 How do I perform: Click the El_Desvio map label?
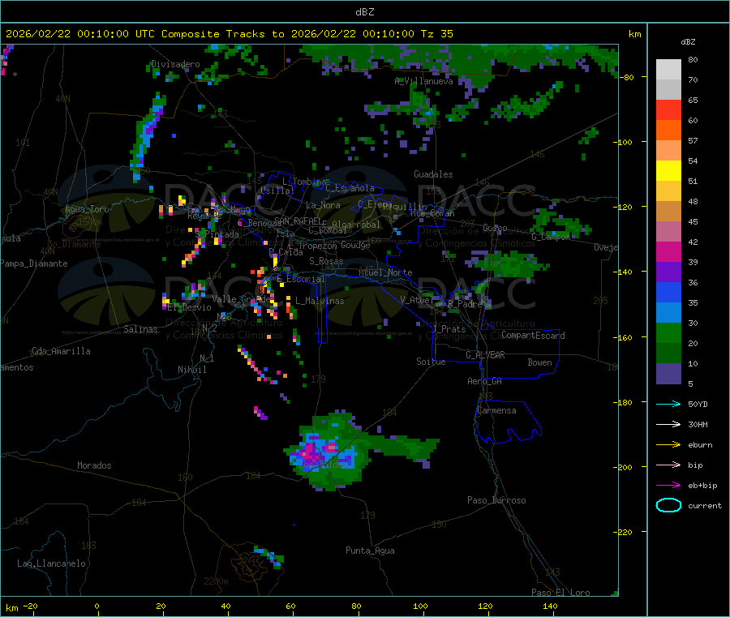point(189,307)
